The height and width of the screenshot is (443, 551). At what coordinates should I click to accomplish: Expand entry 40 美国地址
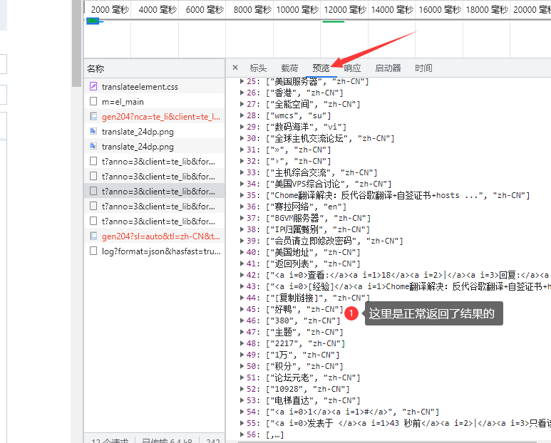(242, 252)
